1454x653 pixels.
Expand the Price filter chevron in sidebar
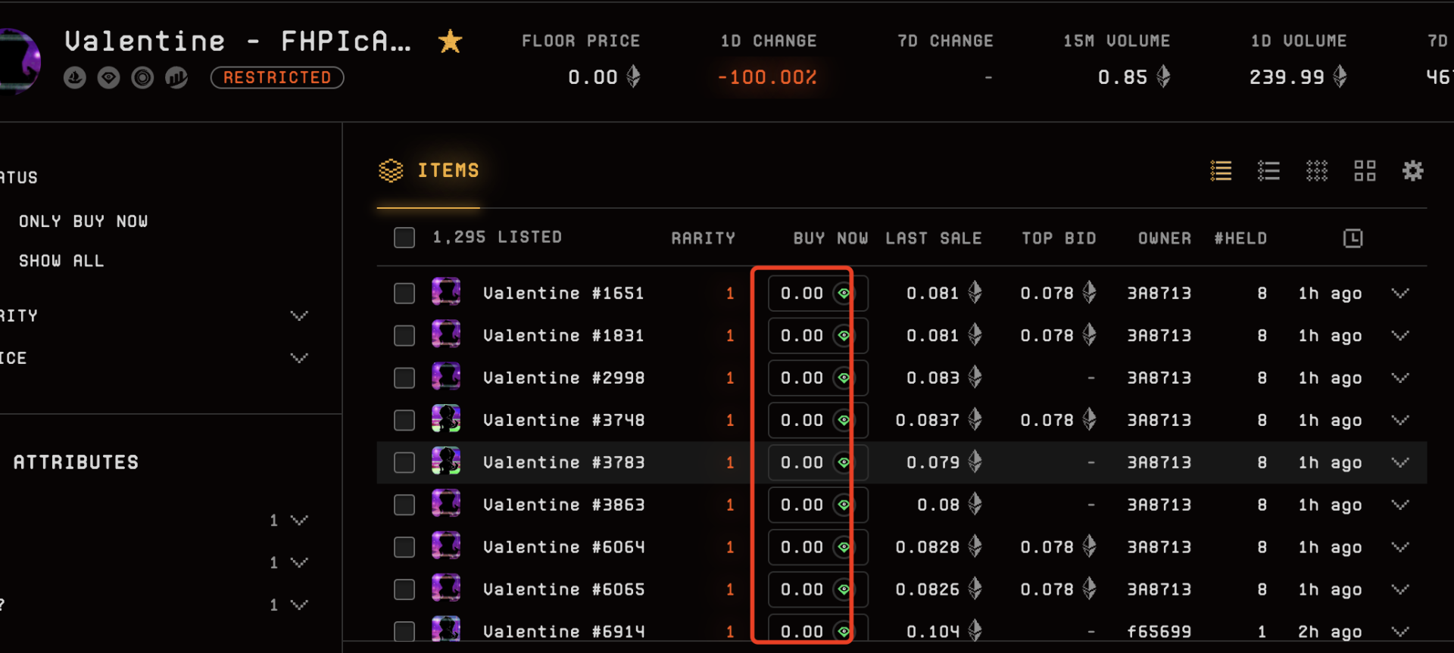coord(299,358)
